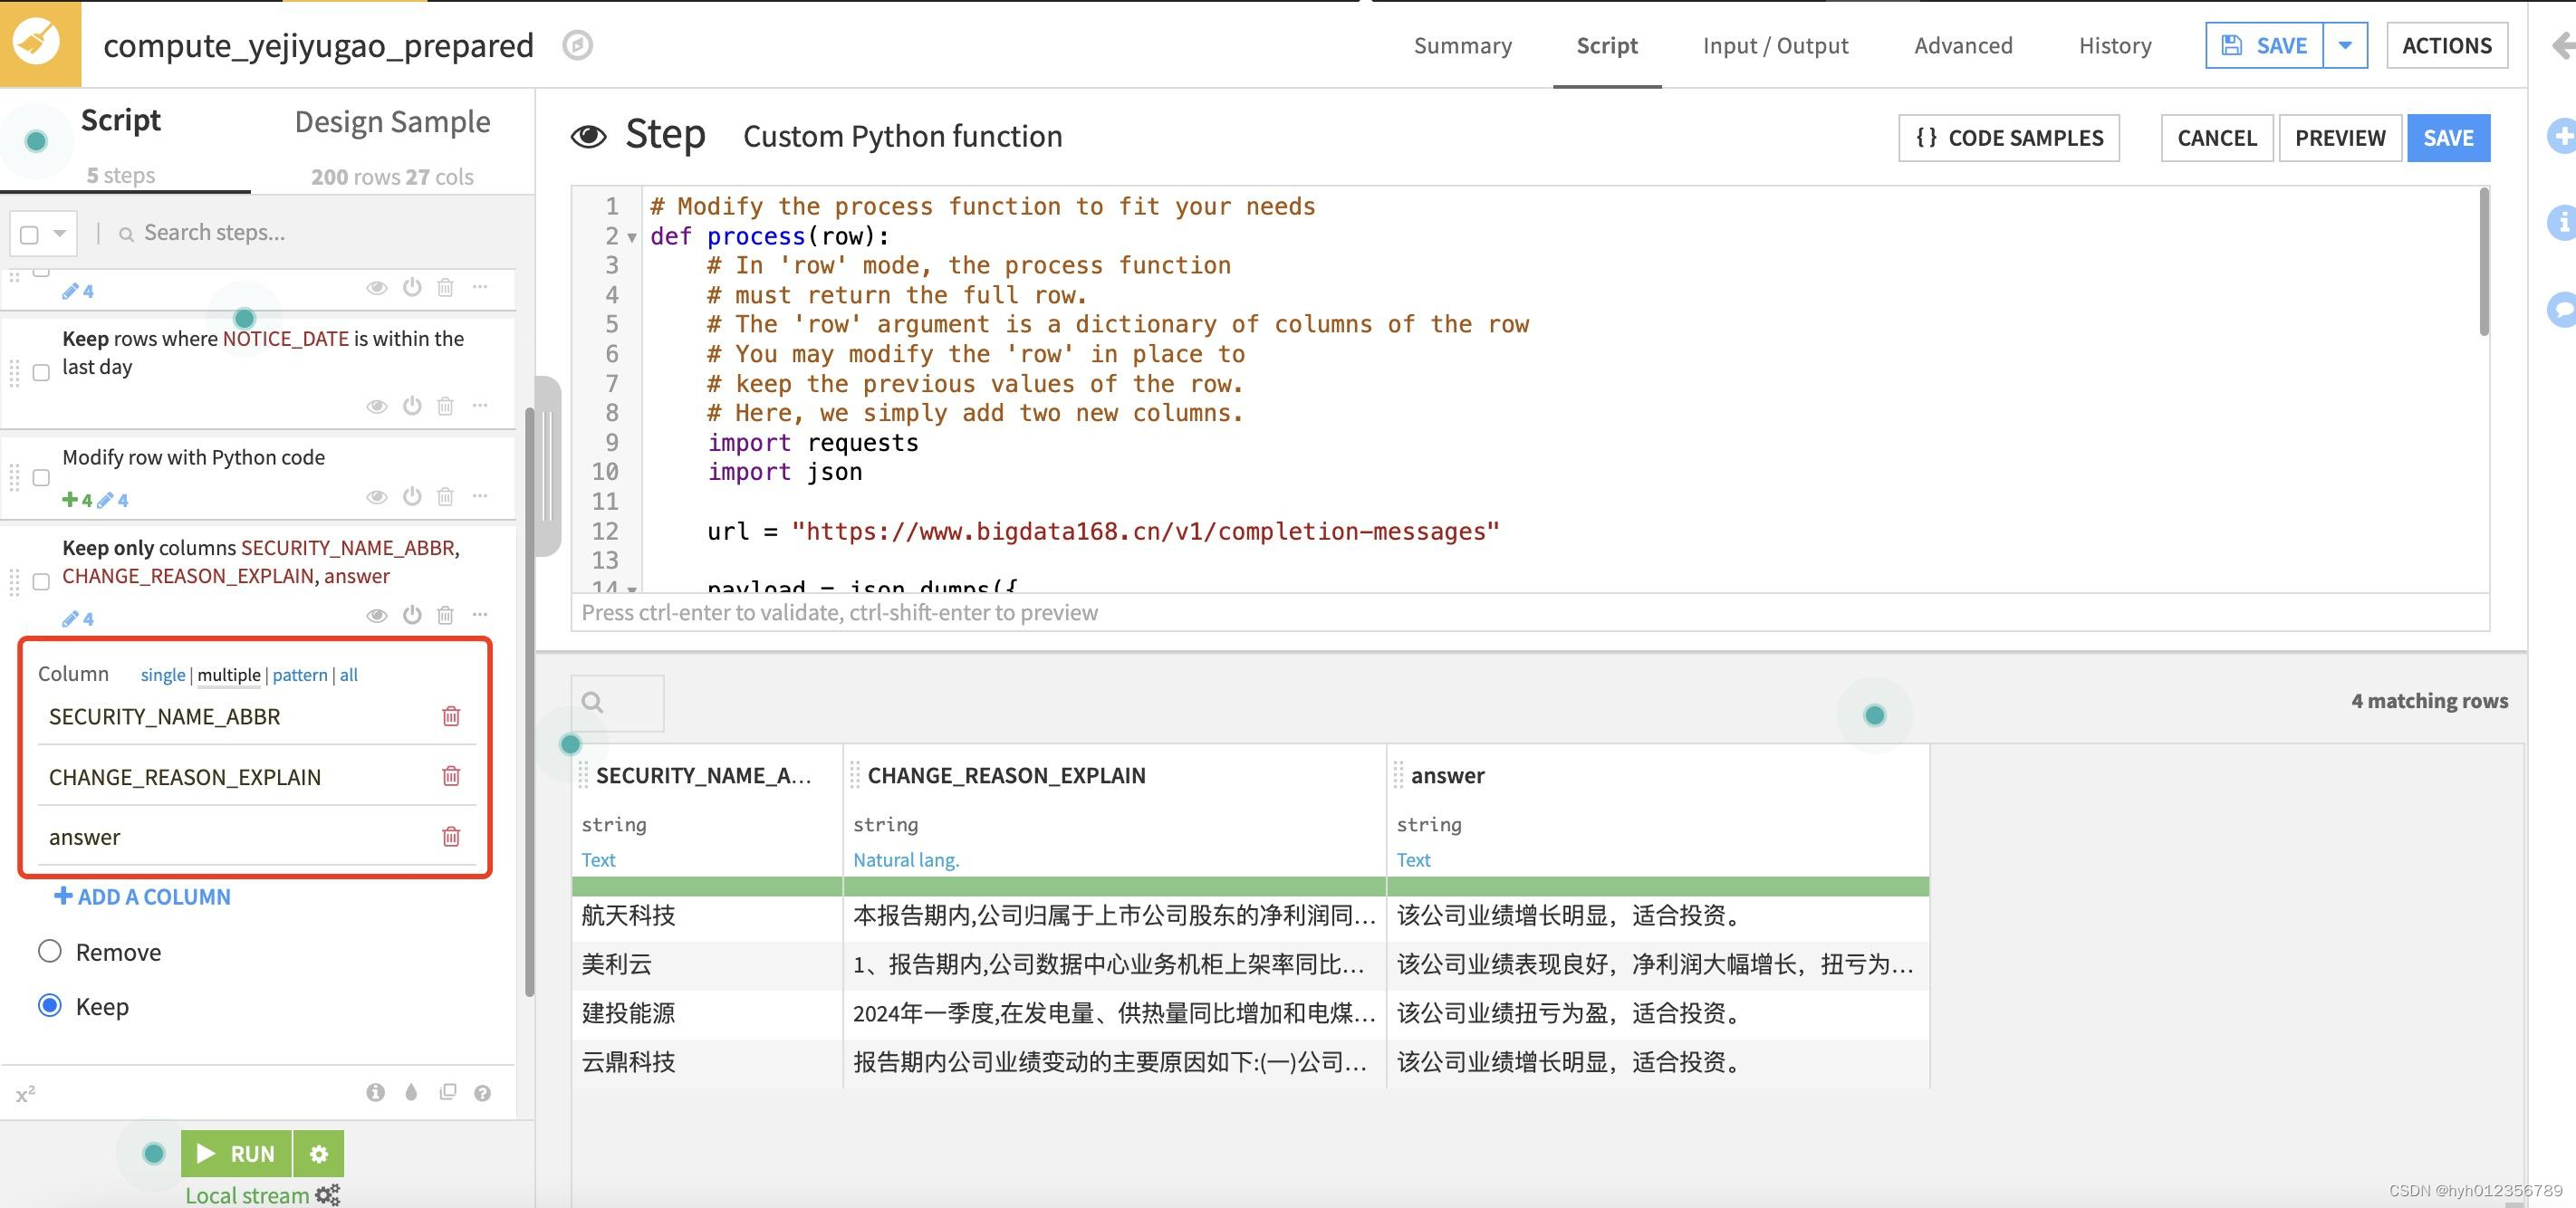Click the CODE SAMPLES button
The image size is (2576, 1208).
pos(2008,138)
